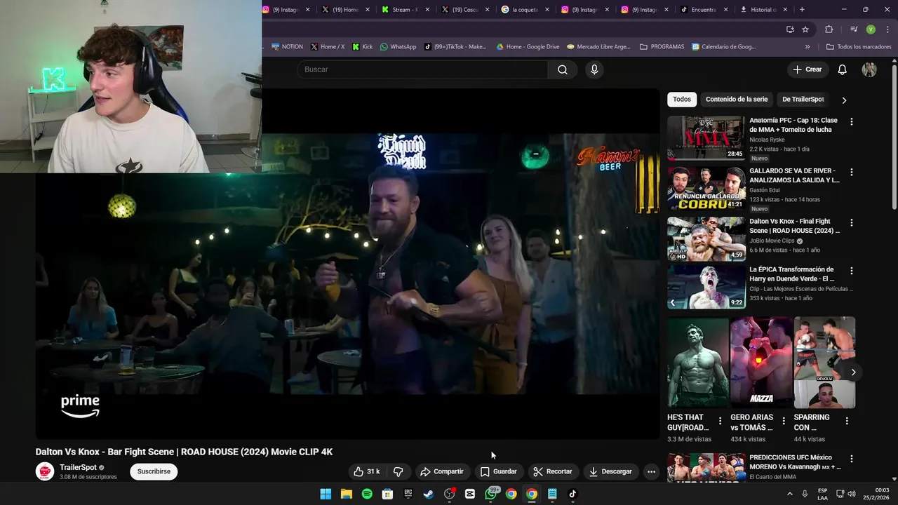The width and height of the screenshot is (898, 505).
Task: Like the video with thumbs up
Action: (x=366, y=471)
